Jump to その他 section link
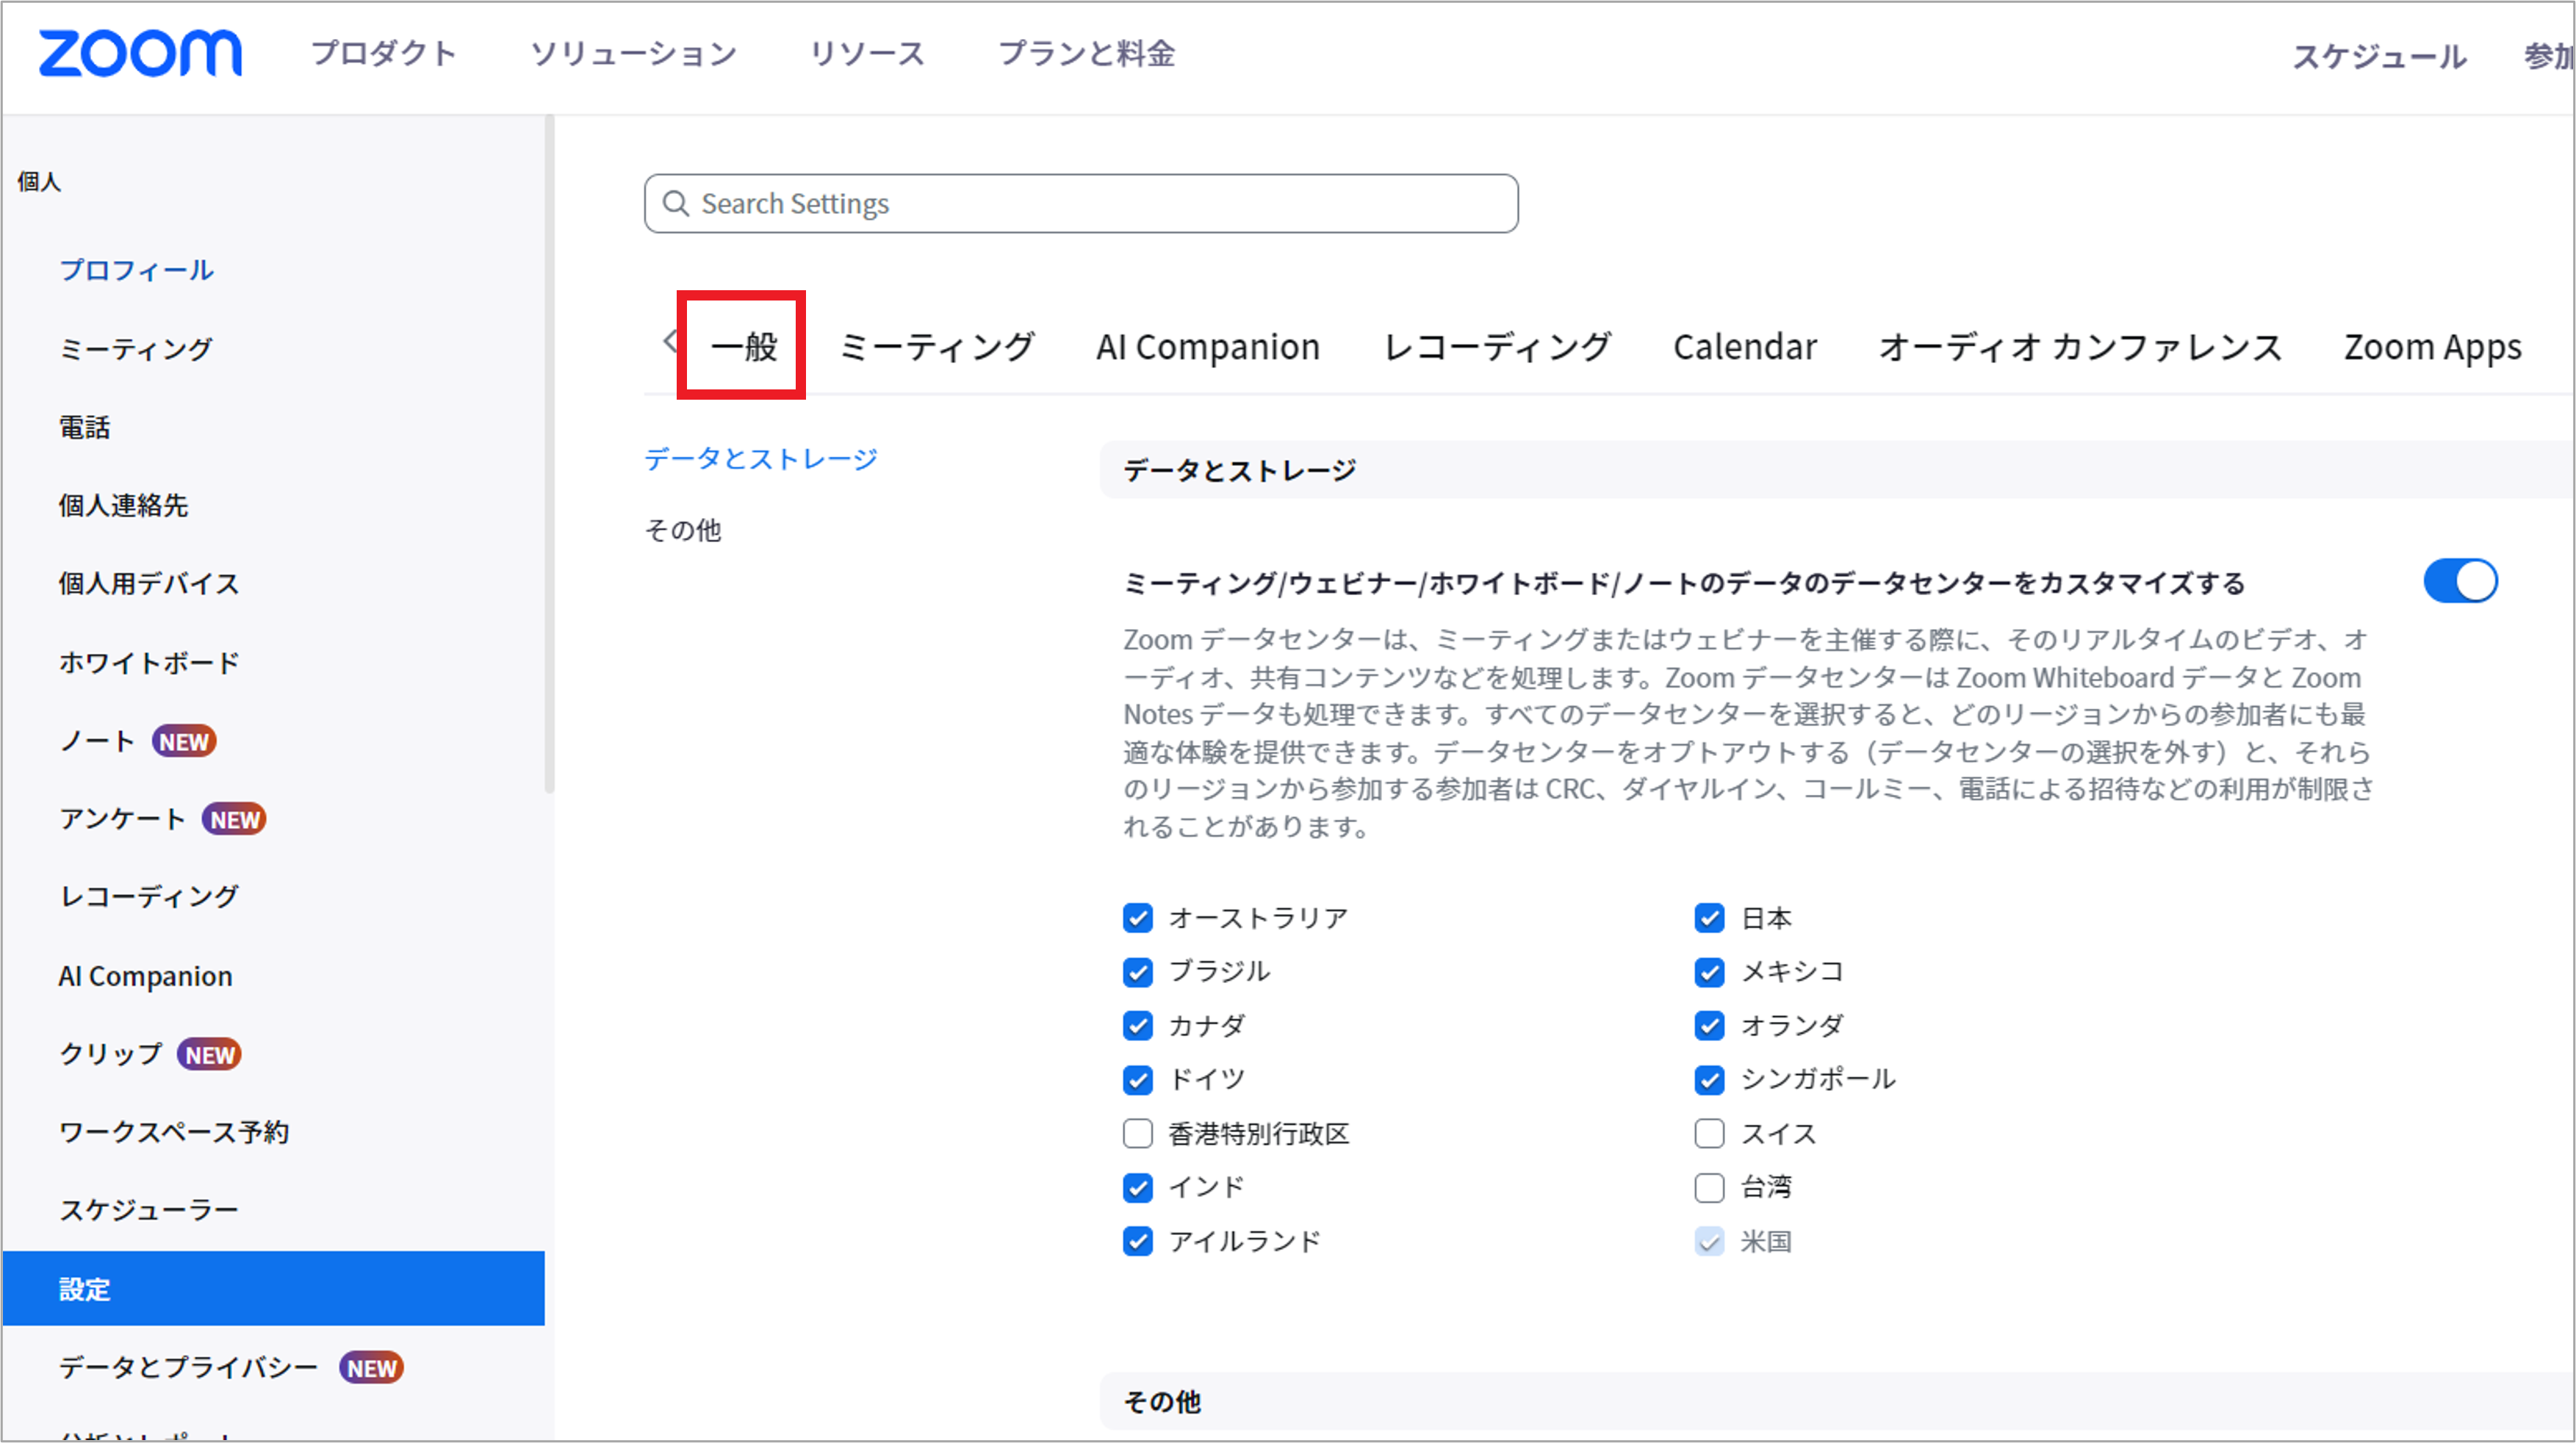This screenshot has height=1443, width=2576. (x=683, y=530)
